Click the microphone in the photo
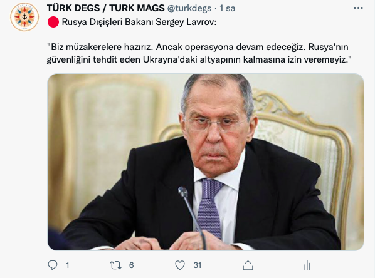 (191, 215)
